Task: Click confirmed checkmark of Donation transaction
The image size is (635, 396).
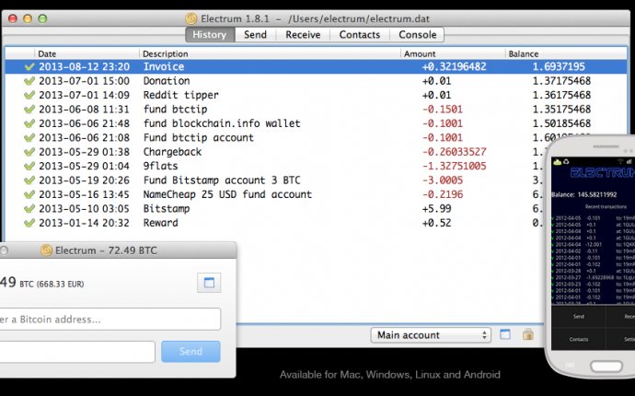Action: coord(29,81)
